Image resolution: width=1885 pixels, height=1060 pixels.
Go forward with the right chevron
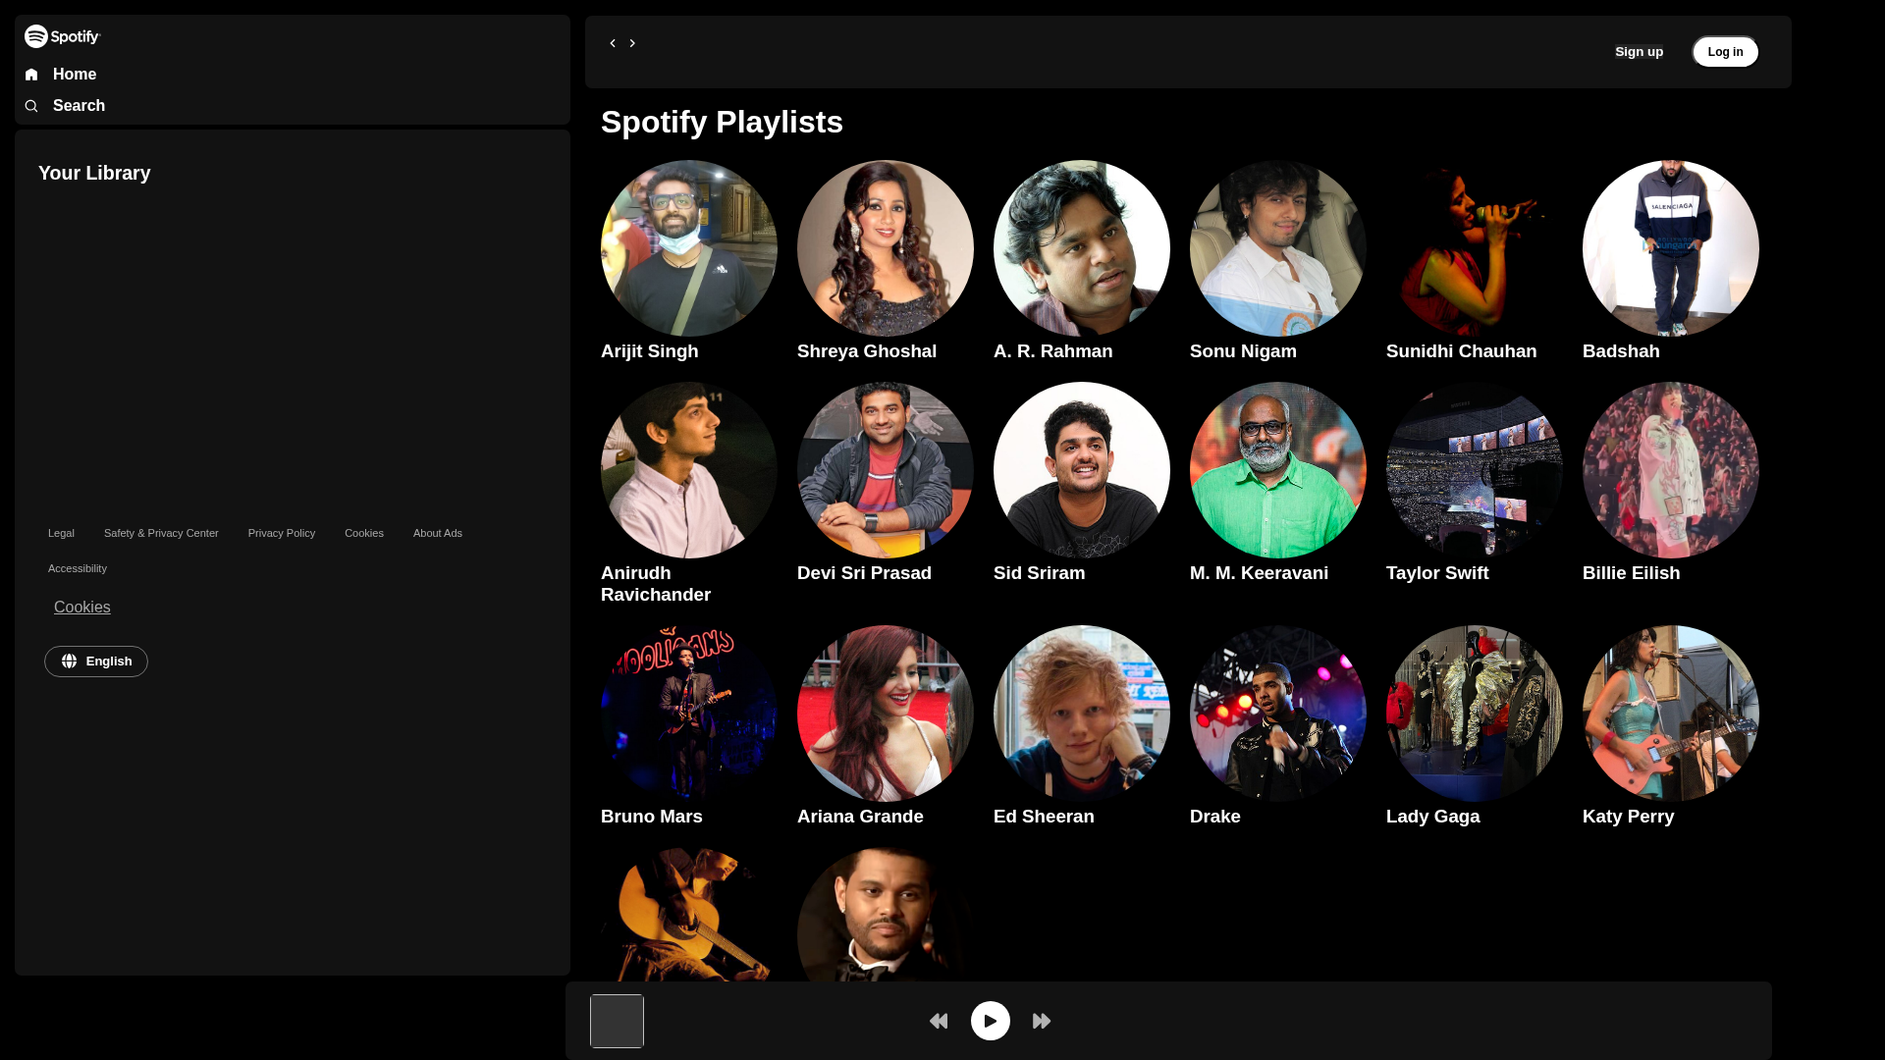(632, 43)
